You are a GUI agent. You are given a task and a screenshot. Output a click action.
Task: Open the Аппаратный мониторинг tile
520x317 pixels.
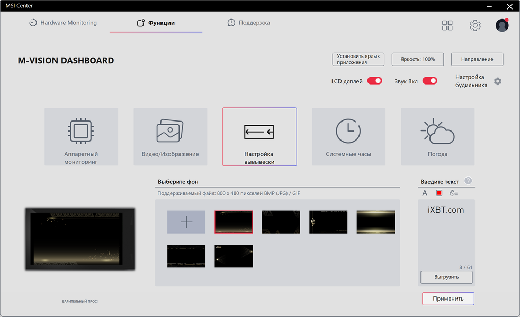coord(81,136)
